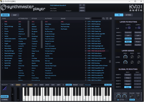The image size is (144, 102).
Task: Toggle the Layer 2 clip checkbox
Action: click(x=136, y=28)
